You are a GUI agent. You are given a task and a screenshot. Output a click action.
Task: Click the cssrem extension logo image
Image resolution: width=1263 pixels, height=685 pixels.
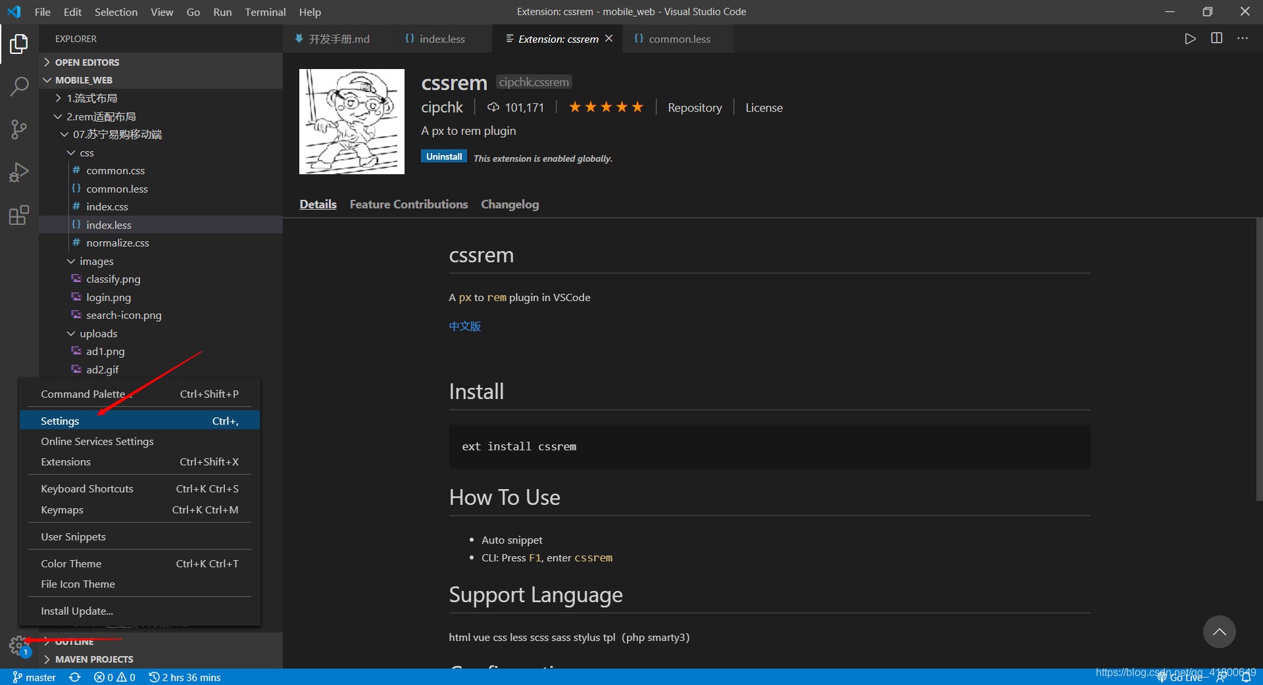(x=352, y=122)
